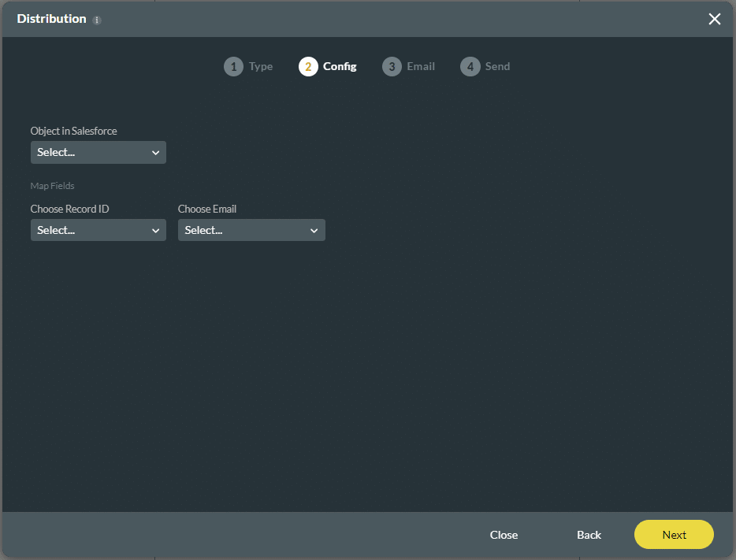Click the info icon next to Distribution title

[x=95, y=19]
